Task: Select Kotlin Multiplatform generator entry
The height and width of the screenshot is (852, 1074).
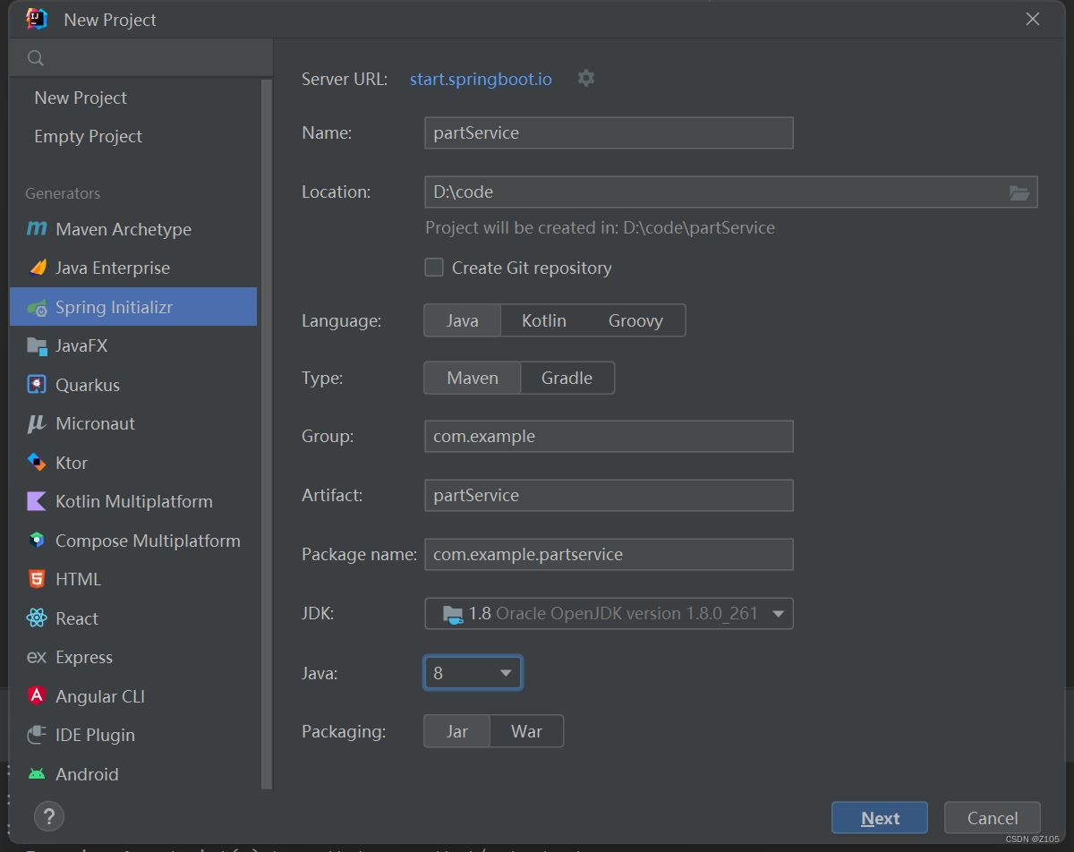Action: coord(133,501)
